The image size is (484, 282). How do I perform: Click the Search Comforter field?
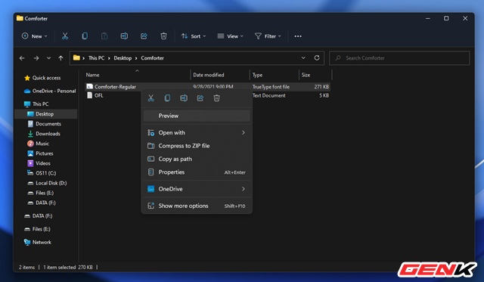pyautogui.click(x=399, y=58)
